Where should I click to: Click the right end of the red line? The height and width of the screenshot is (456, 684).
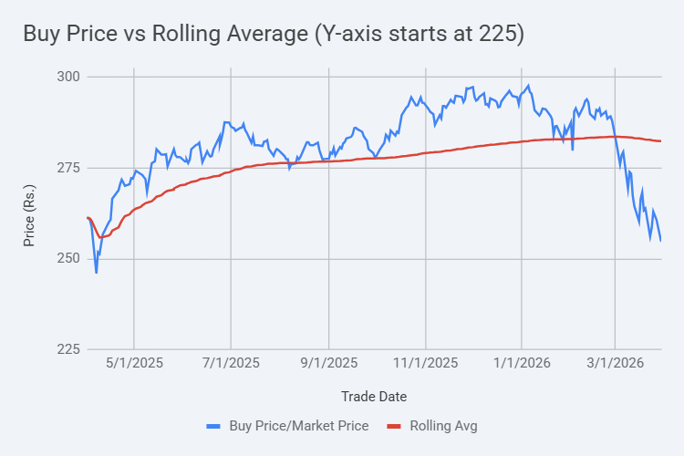(x=660, y=140)
